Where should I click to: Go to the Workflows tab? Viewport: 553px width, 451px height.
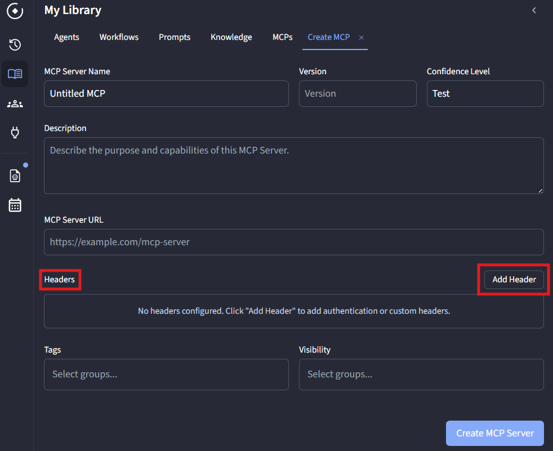point(119,37)
